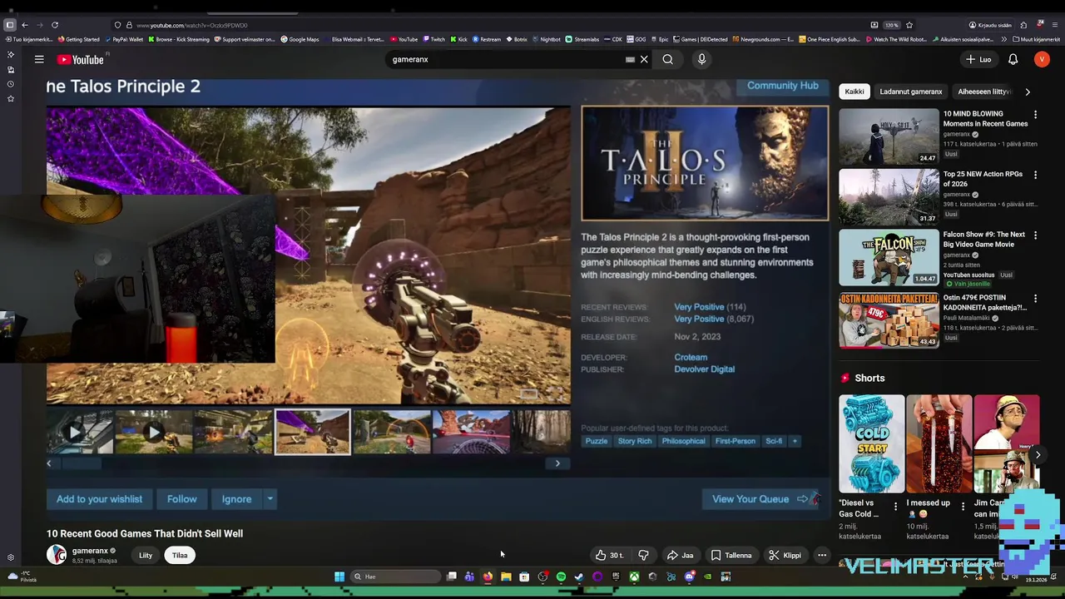Viewport: 1065px width, 599px height.
Task: Open the Getting Started bookmark
Action: [78, 39]
